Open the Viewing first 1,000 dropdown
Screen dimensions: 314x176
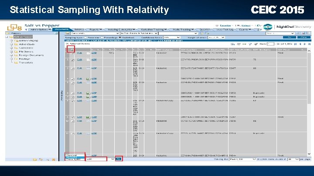[x=242, y=159]
